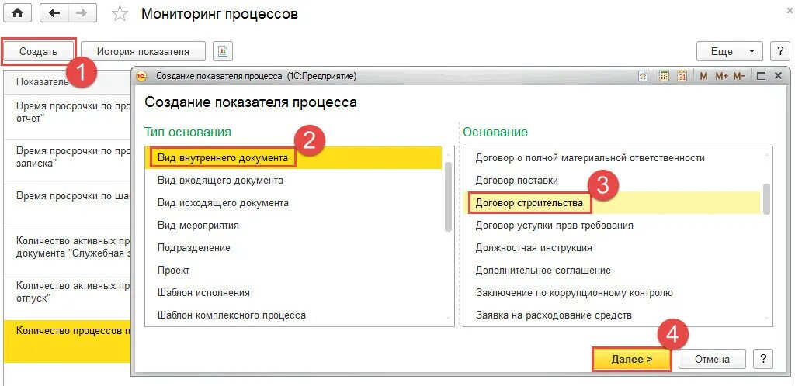This screenshot has height=386, width=795.
Task: Click the Далее > button
Action: [632, 359]
